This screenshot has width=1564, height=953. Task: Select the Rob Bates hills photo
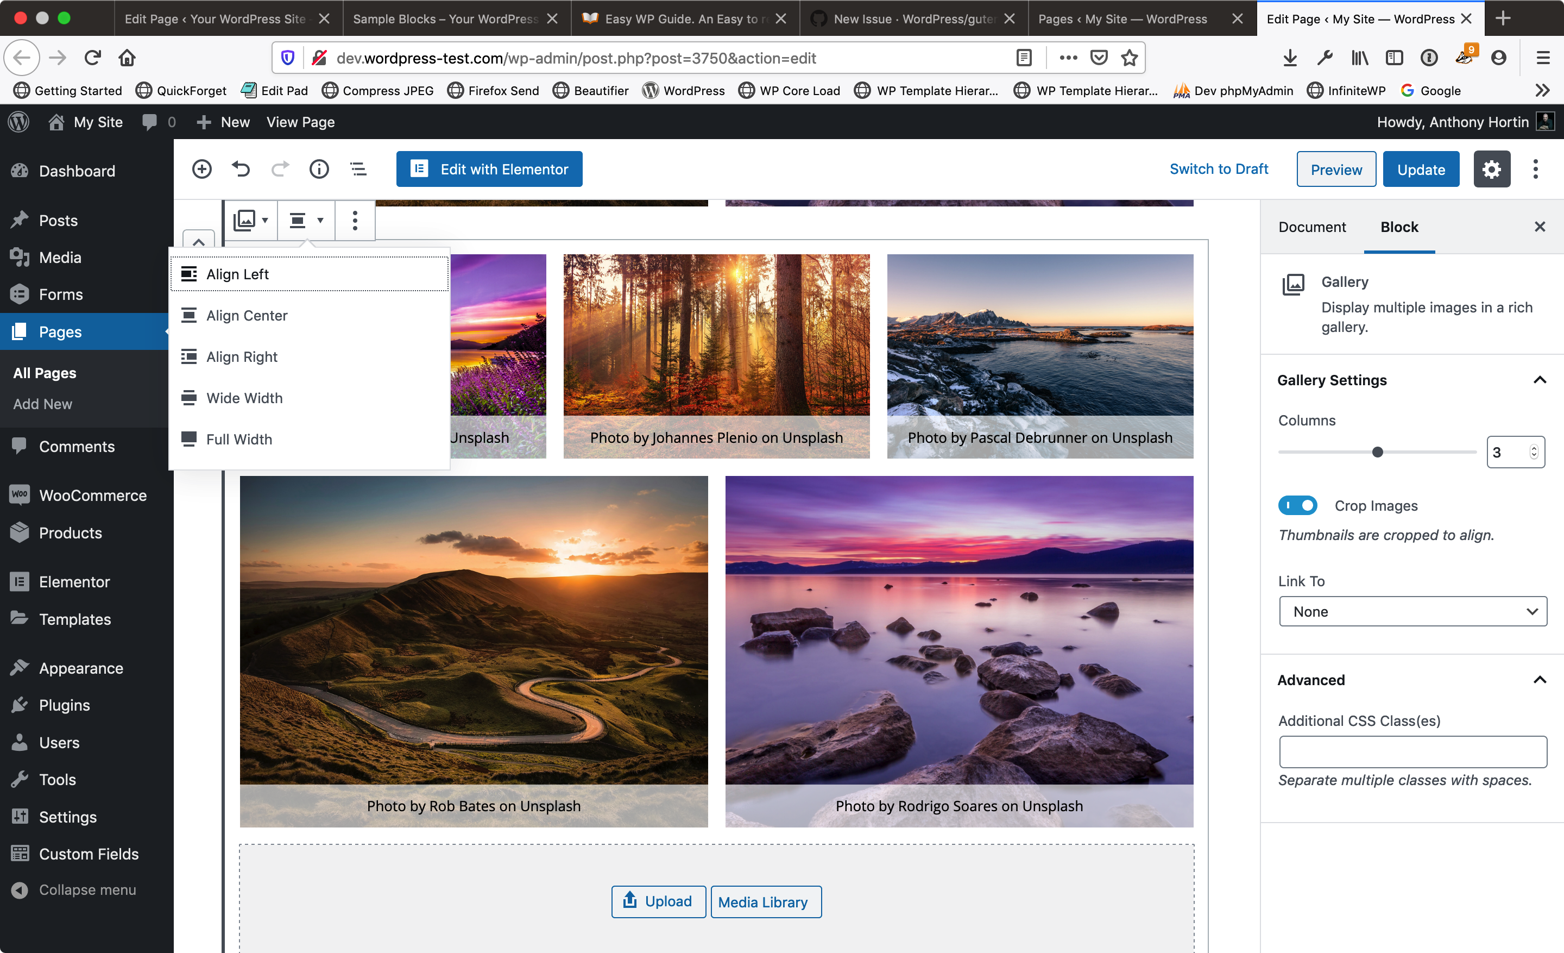coord(474,651)
